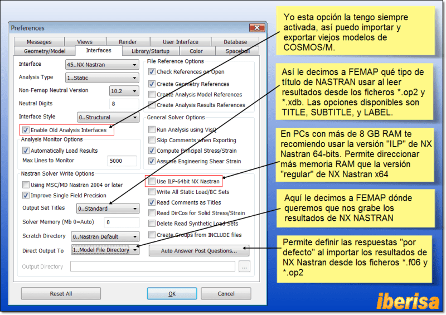Screen dimensions: 446x315
Task: Click the Output Directory browse button
Action: pyautogui.click(x=244, y=266)
